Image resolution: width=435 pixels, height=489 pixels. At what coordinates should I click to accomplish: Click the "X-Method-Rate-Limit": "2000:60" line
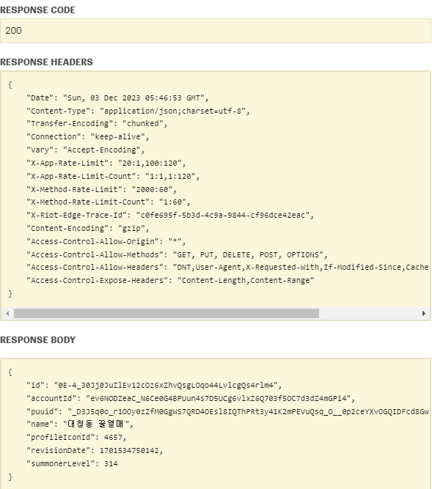[102, 189]
